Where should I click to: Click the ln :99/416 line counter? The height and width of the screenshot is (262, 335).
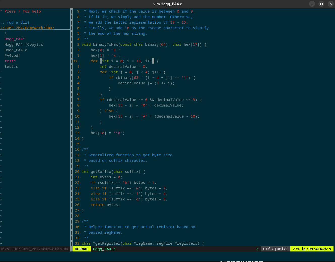tap(312, 249)
